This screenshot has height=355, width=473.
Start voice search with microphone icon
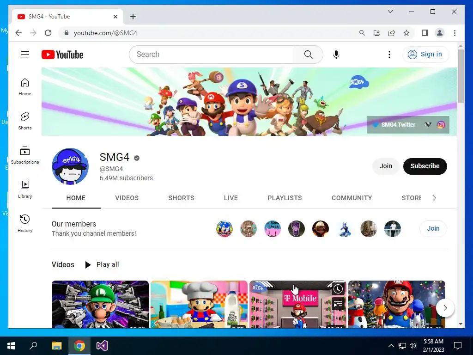tap(336, 55)
